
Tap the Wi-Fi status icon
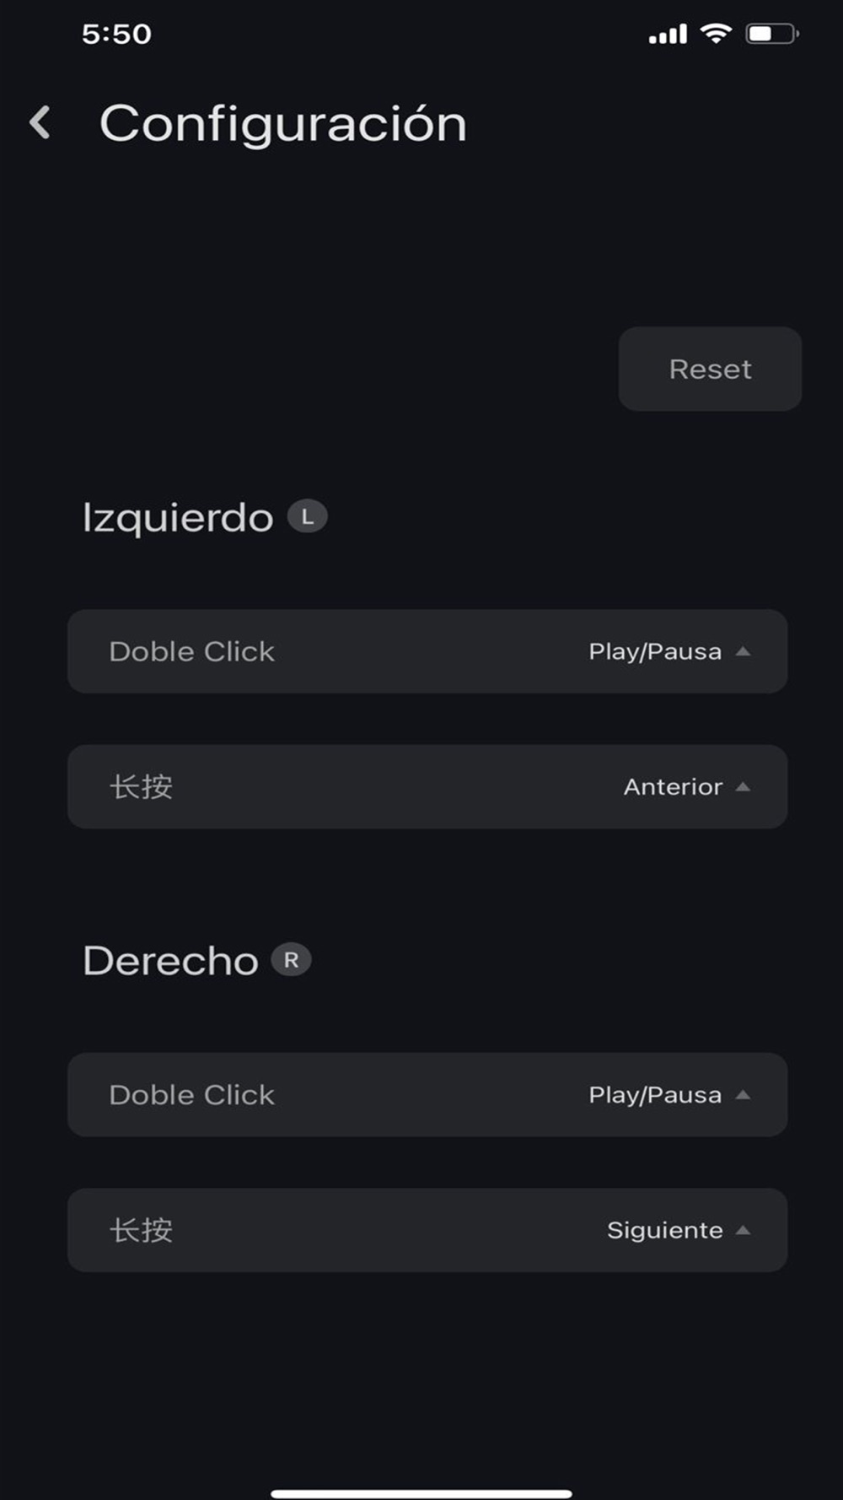tap(716, 33)
